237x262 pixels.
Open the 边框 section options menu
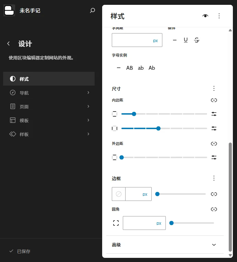tap(214, 178)
